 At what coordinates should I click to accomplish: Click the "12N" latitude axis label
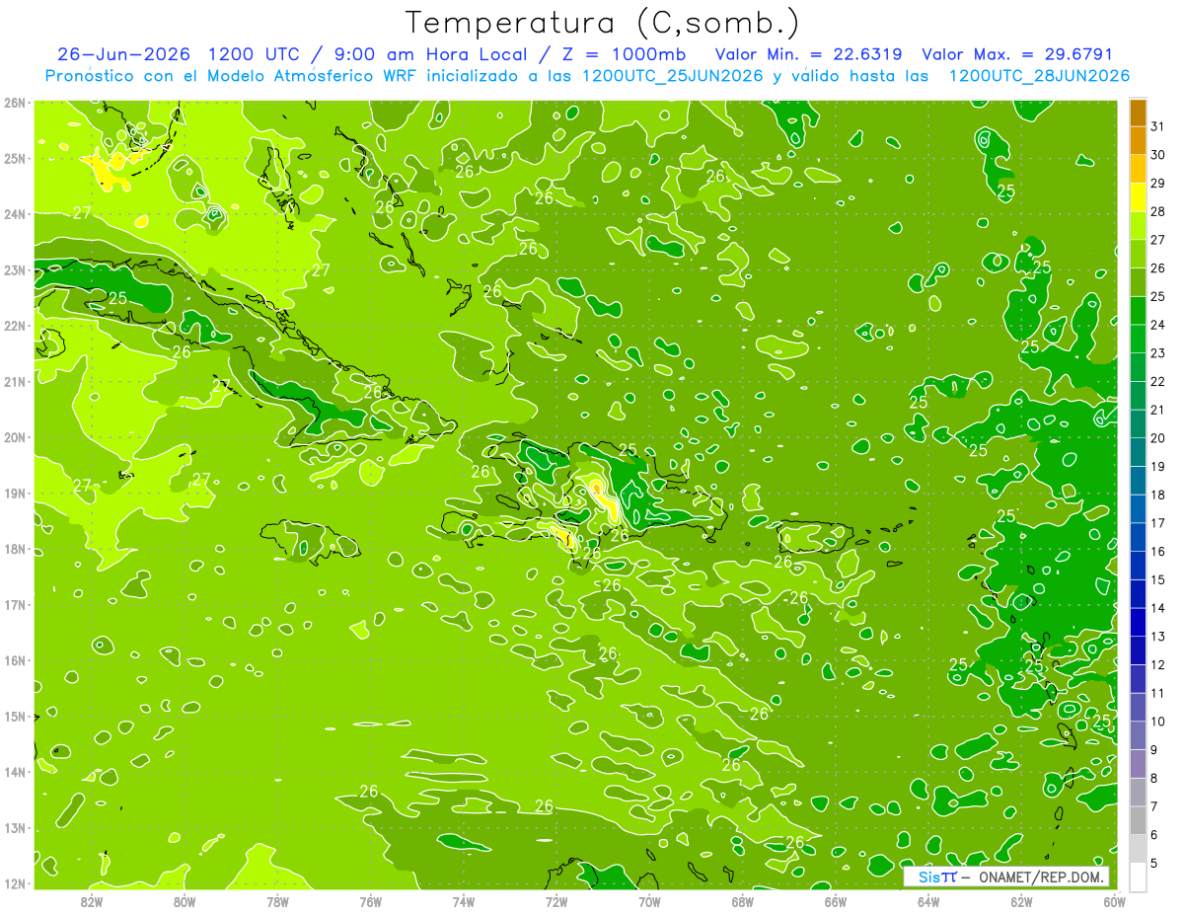click(15, 883)
